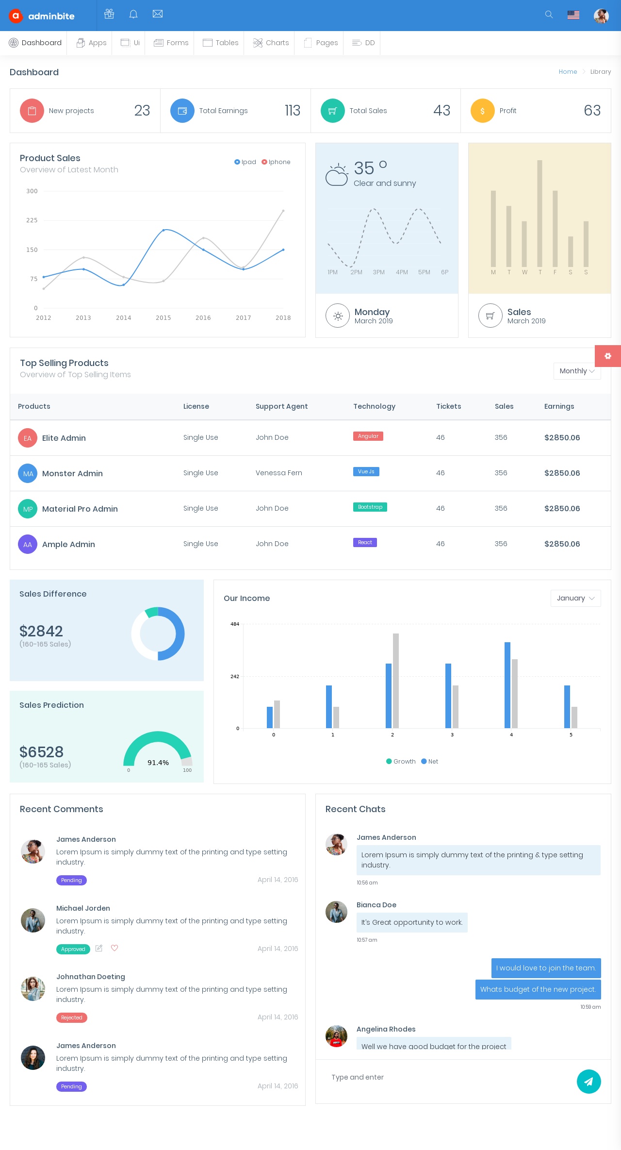Image resolution: width=621 pixels, height=1150 pixels.
Task: Click the adminbite logo
Action: (42, 16)
